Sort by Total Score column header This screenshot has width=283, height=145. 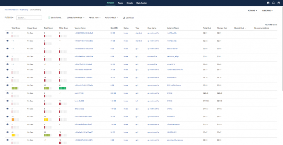click(16, 28)
